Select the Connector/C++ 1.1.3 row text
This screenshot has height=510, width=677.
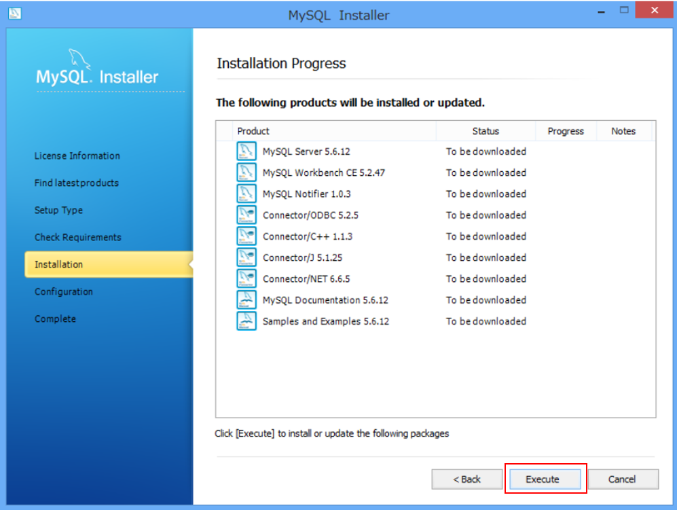(308, 236)
